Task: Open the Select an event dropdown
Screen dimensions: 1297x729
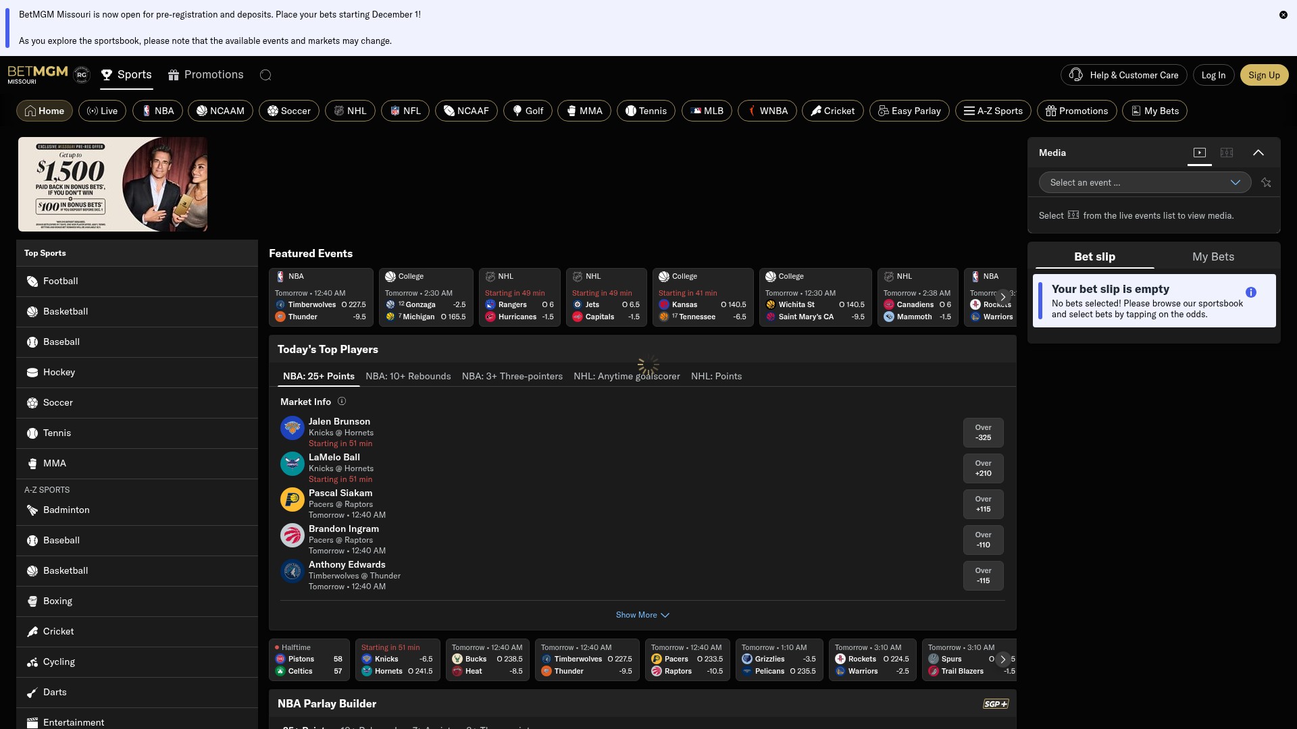Action: [1145, 182]
